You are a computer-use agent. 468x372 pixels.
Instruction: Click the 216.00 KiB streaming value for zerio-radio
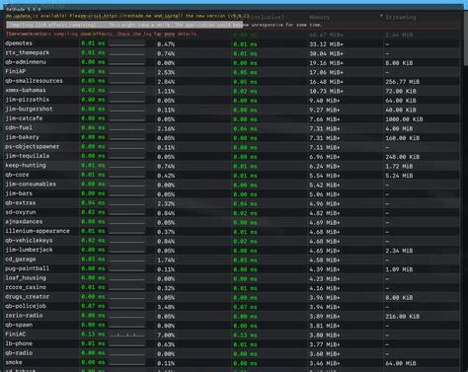coord(403,316)
